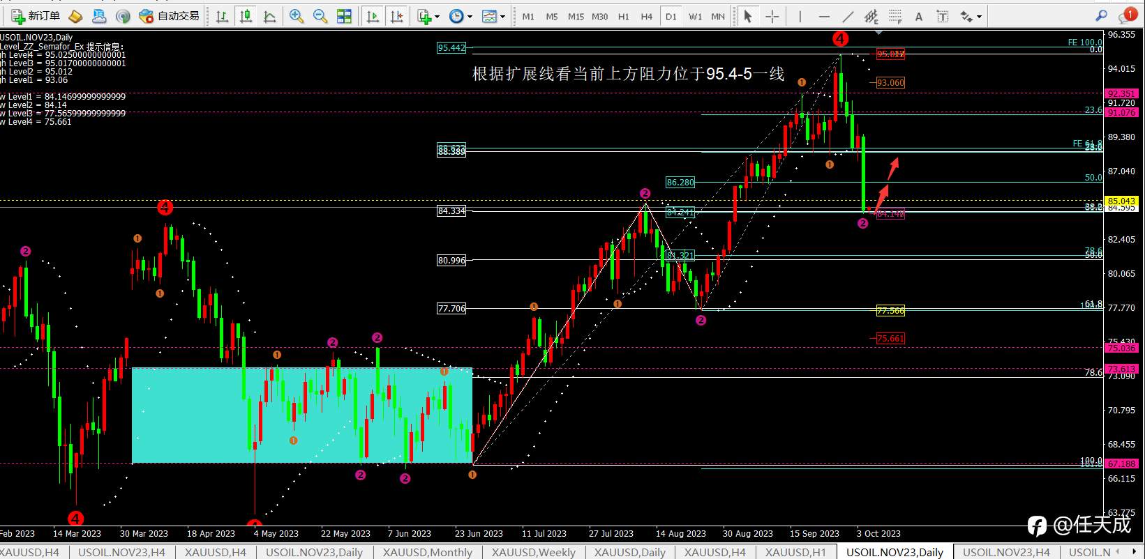Click the cloud-and-person icon in the toolbar
Image resolution: width=1145 pixels, height=559 pixels.
click(99, 16)
